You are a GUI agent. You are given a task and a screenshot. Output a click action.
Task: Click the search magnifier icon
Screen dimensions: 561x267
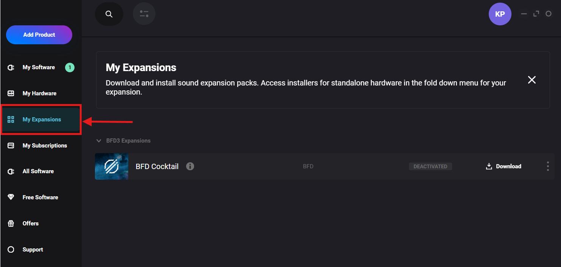(x=109, y=14)
